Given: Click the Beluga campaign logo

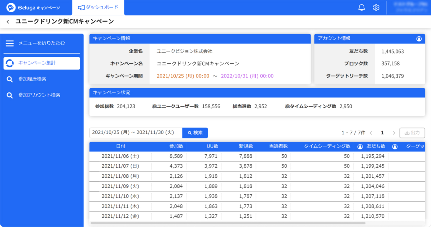Looking at the screenshot, I should 33,8.
